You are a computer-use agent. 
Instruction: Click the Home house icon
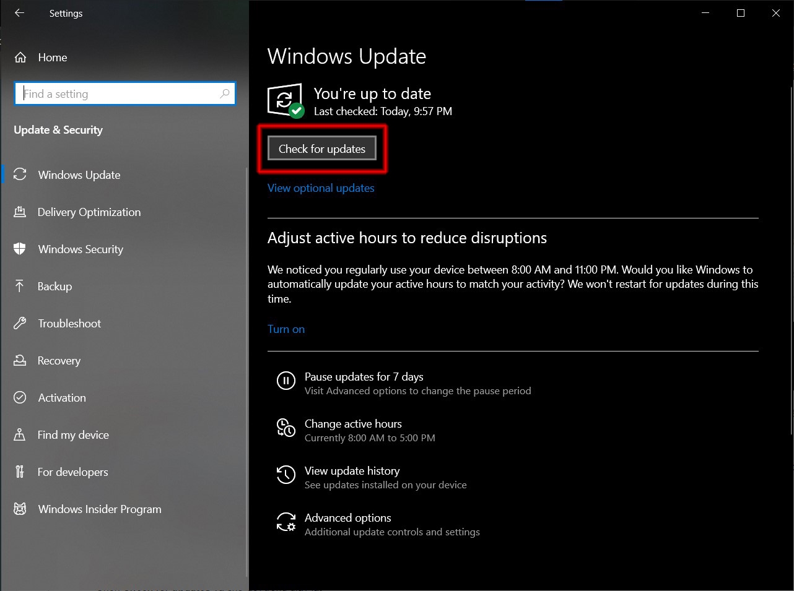pos(20,58)
